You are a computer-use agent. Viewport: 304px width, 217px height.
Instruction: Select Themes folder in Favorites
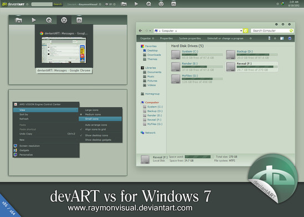pos(150,59)
